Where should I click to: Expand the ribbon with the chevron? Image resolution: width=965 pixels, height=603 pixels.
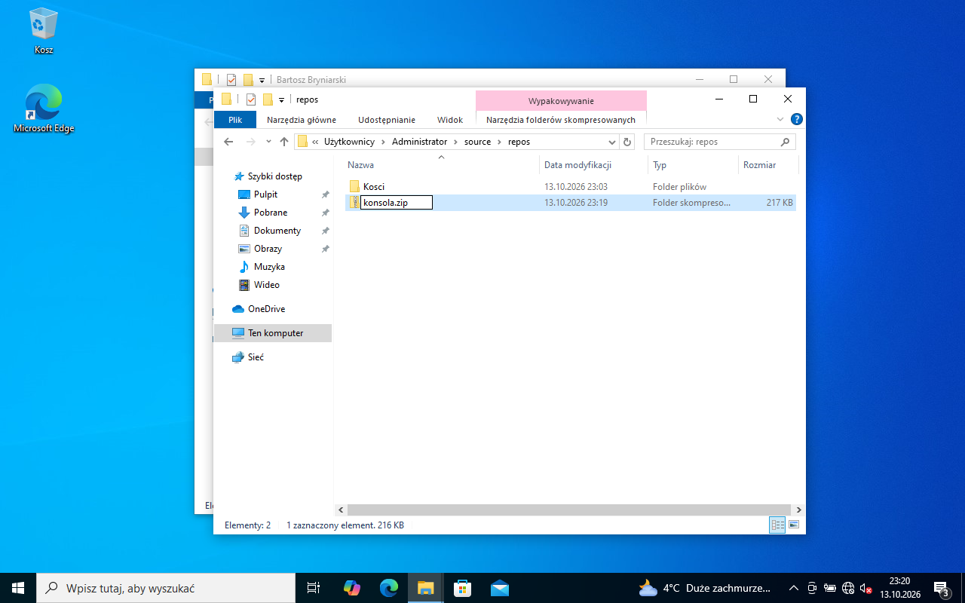[780, 119]
